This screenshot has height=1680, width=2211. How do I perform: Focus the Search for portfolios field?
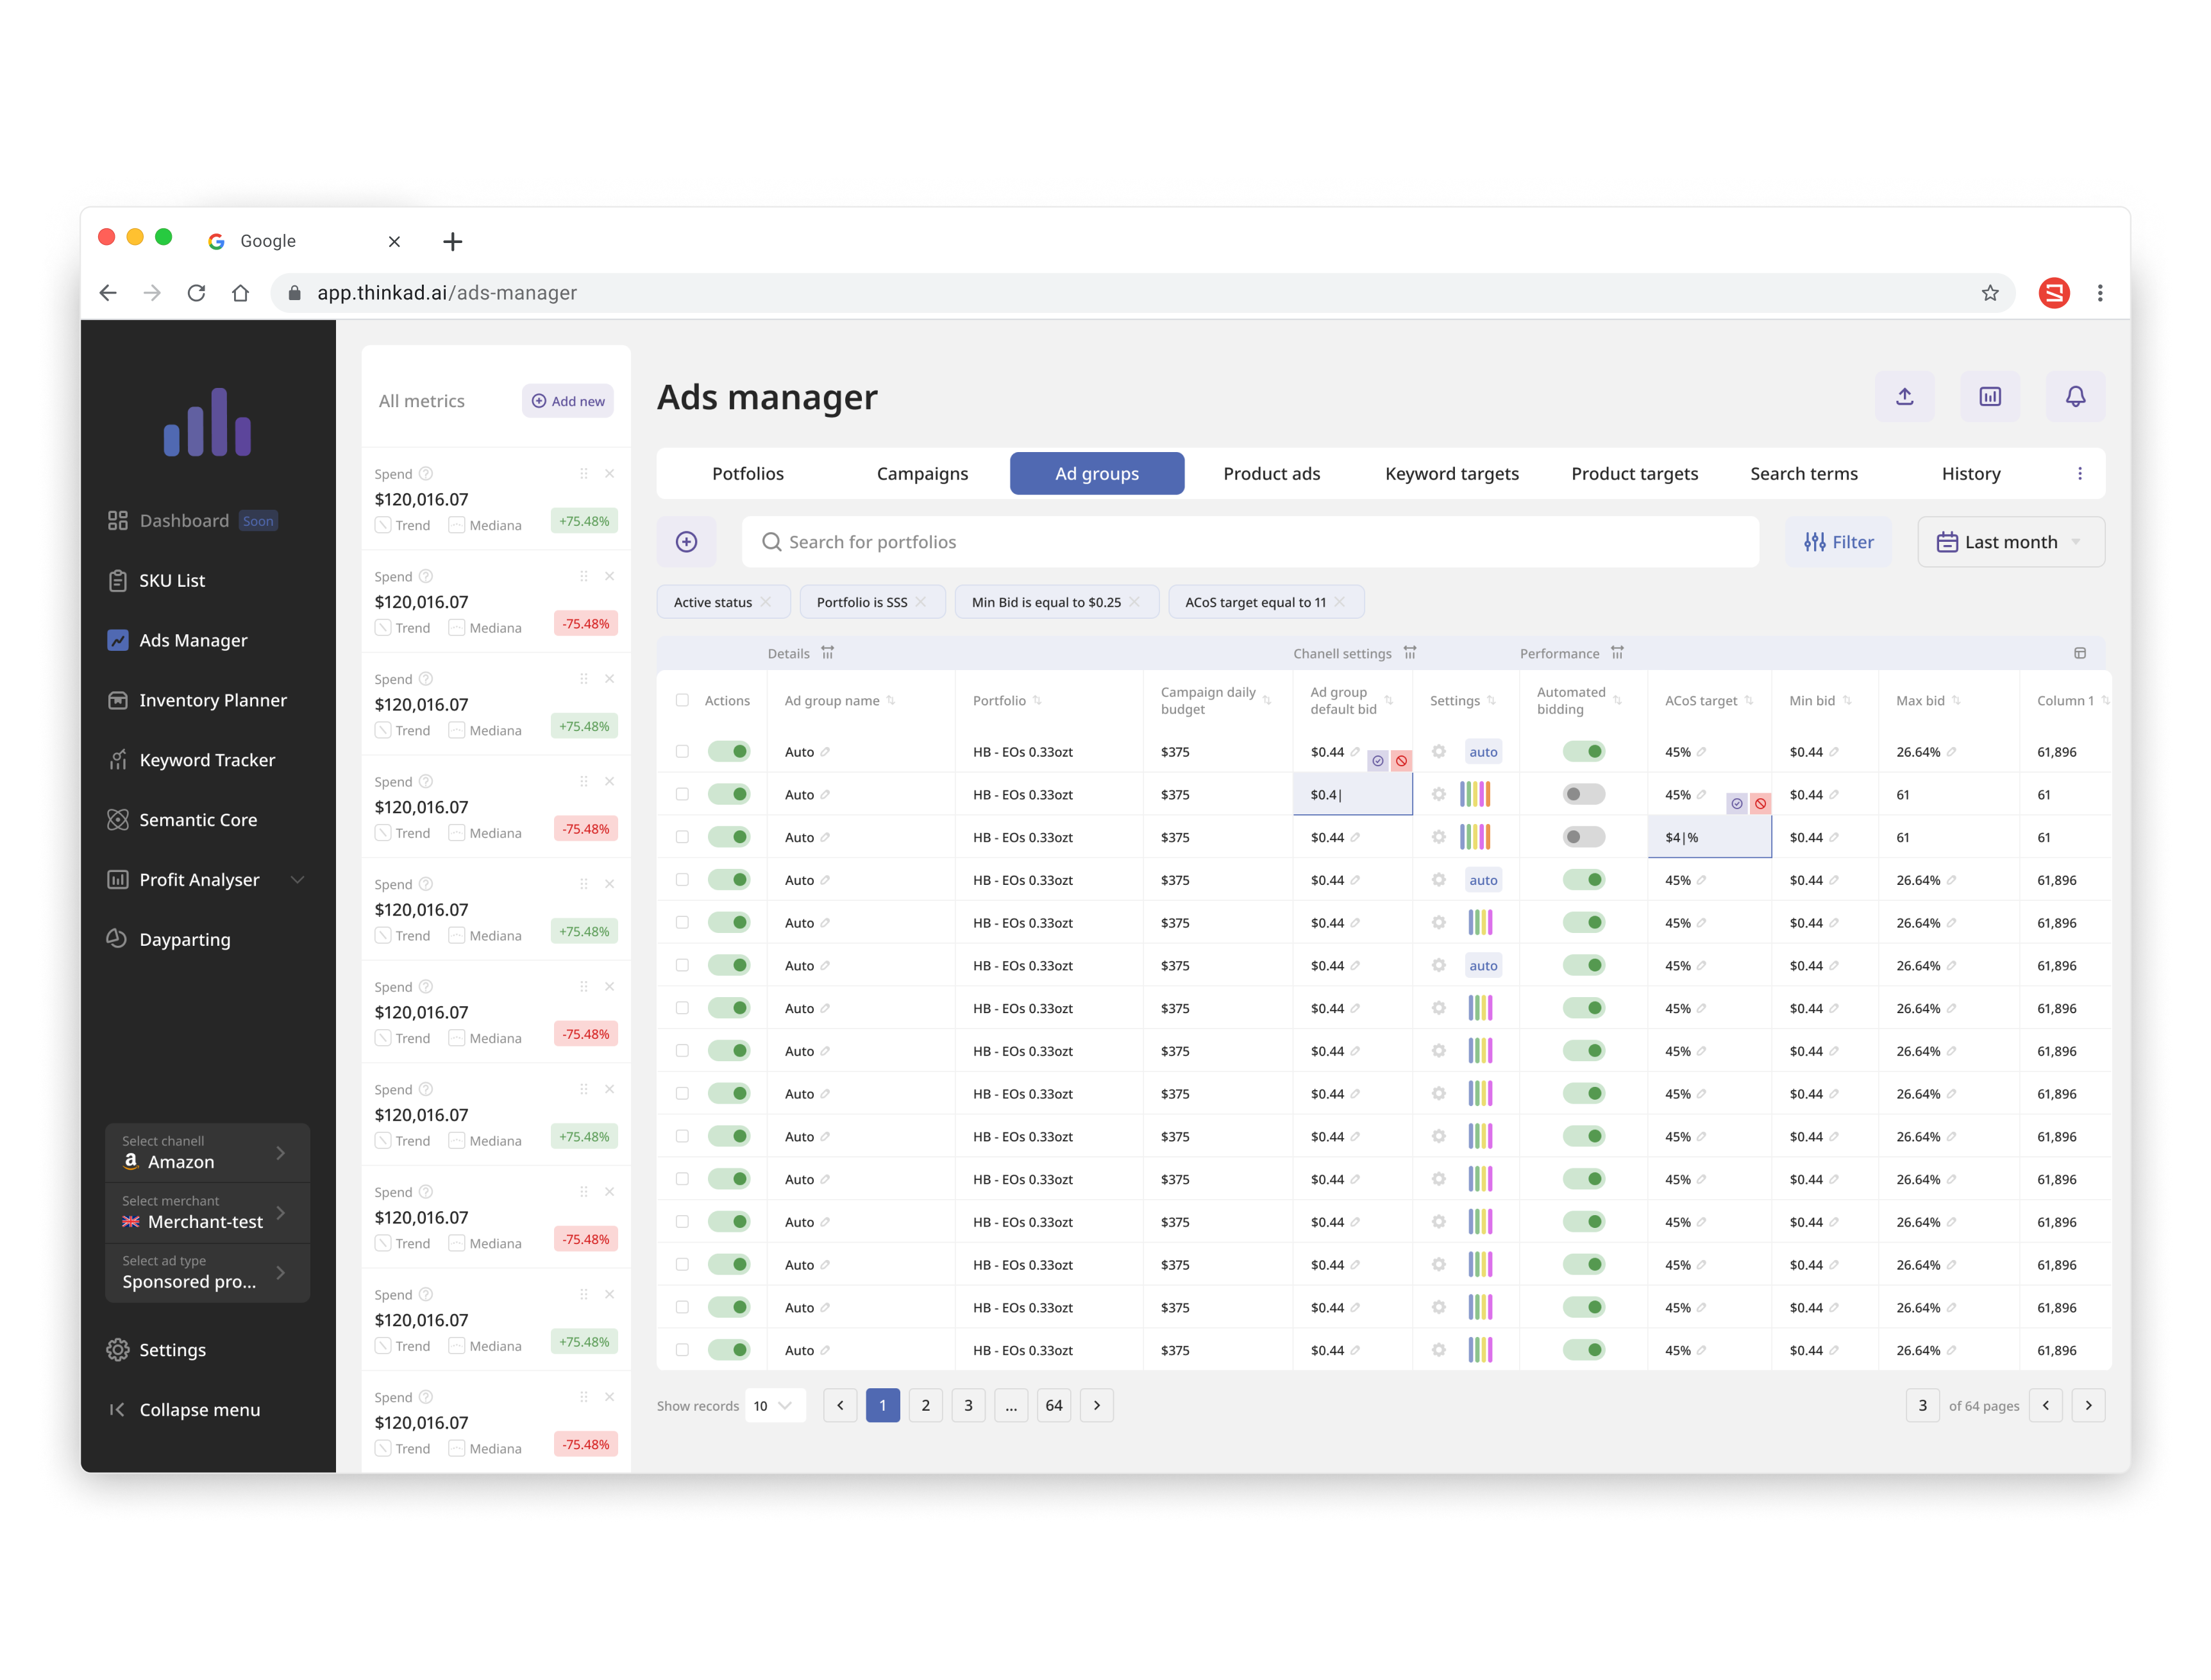(x=1250, y=542)
